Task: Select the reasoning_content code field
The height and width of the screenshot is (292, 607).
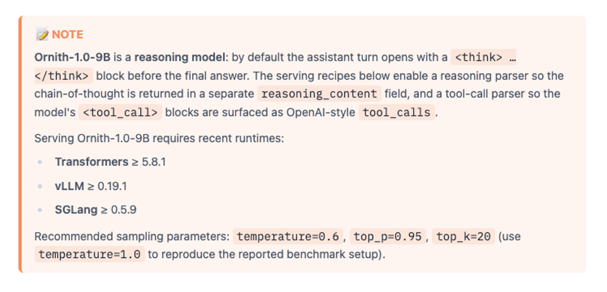Action: (x=319, y=94)
